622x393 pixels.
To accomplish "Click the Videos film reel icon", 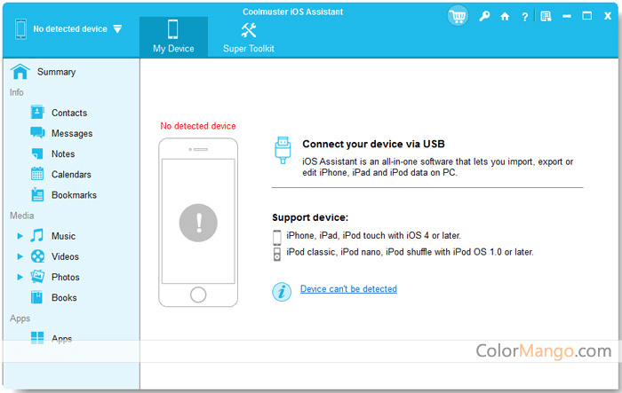I will pos(37,256).
